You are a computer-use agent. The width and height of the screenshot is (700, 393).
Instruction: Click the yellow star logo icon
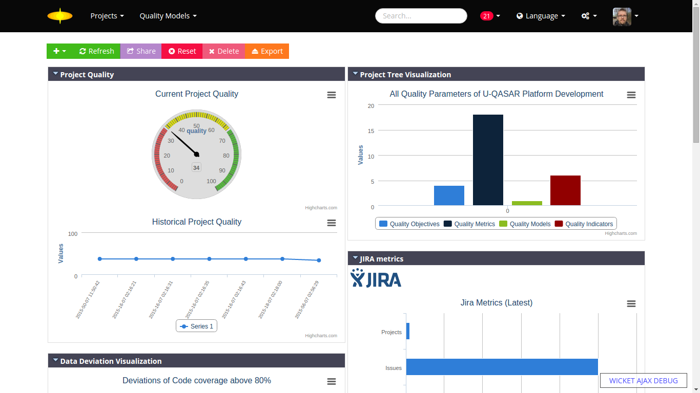(x=60, y=16)
